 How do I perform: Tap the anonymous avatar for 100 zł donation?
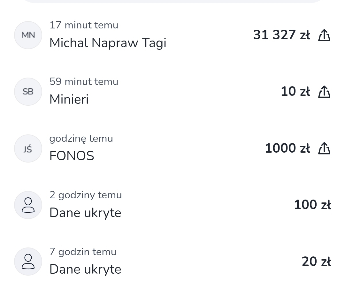point(28,205)
